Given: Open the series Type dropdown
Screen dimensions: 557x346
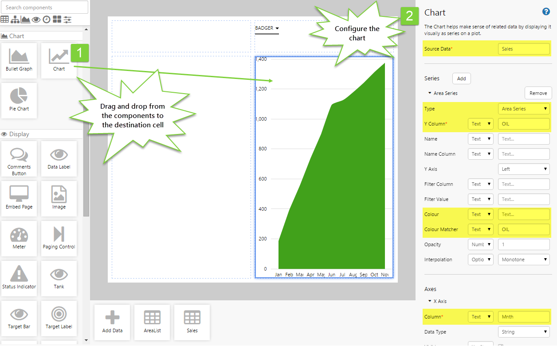Looking at the screenshot, I should (524, 109).
